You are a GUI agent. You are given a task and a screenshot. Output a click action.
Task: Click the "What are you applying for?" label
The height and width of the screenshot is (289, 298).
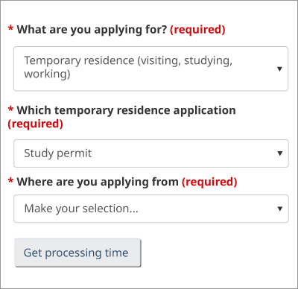point(92,30)
